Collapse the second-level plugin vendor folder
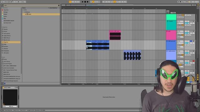This screenshot has height=112, width=200. (x=24, y=12)
